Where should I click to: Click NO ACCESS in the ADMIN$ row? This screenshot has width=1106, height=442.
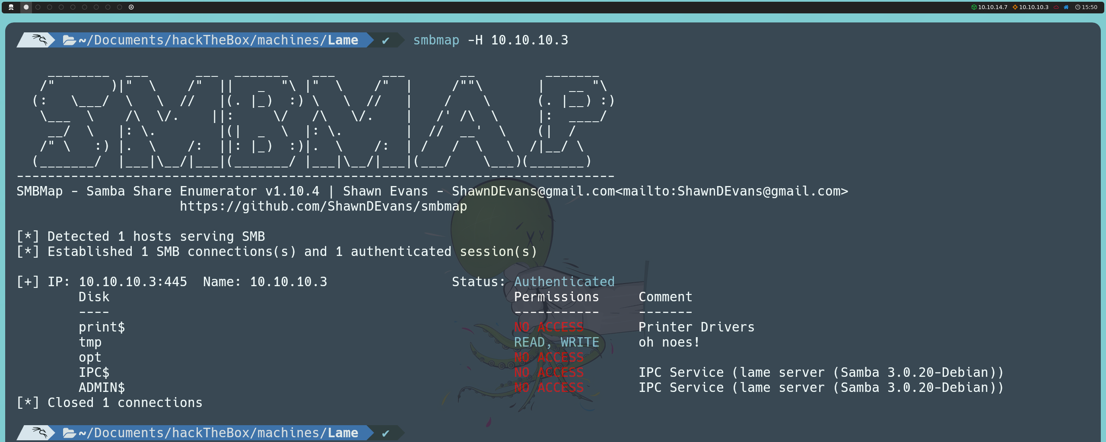pyautogui.click(x=549, y=388)
